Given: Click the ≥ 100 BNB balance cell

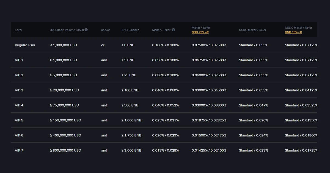Looking at the screenshot, I should tap(130, 90).
